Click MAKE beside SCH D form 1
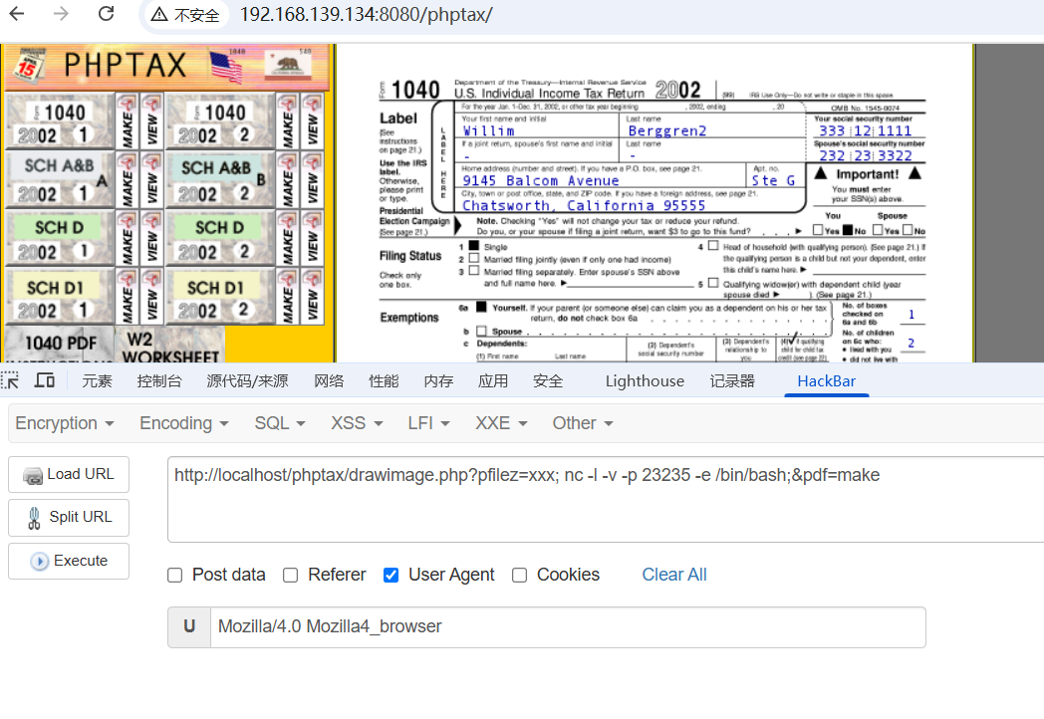This screenshot has width=1044, height=719. tap(127, 238)
